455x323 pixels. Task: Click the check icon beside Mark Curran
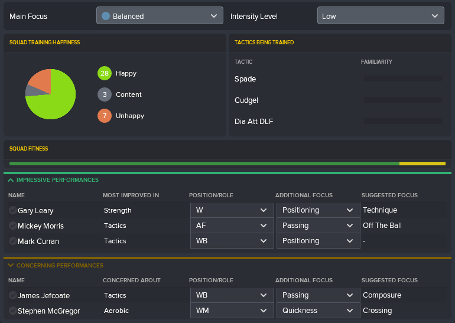[13, 241]
